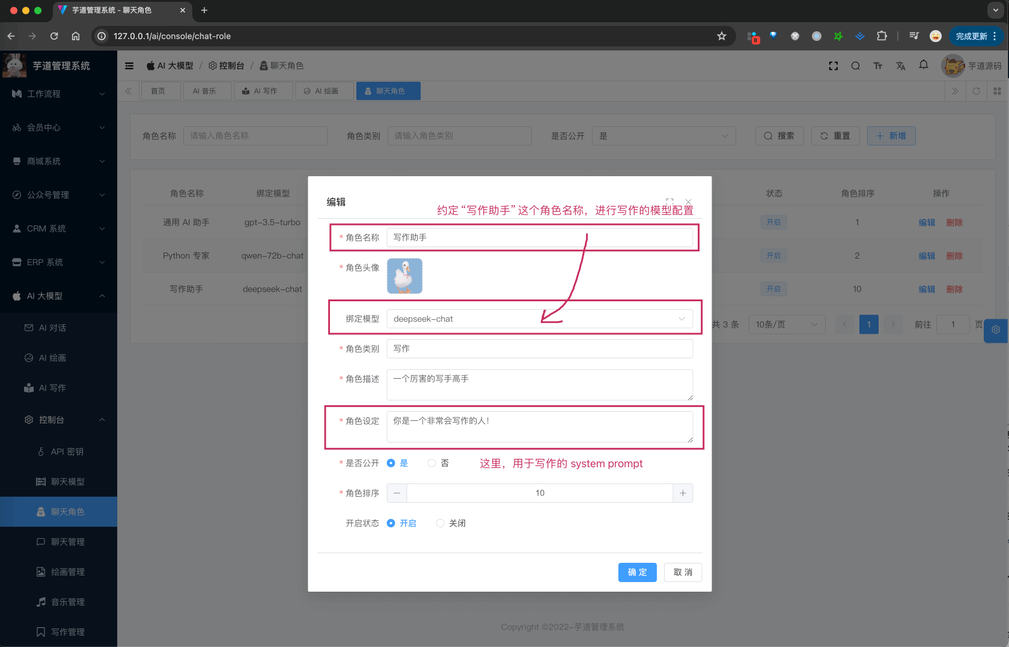Open 绘画管理 in the sidebar
This screenshot has height=647, width=1009.
click(x=67, y=572)
